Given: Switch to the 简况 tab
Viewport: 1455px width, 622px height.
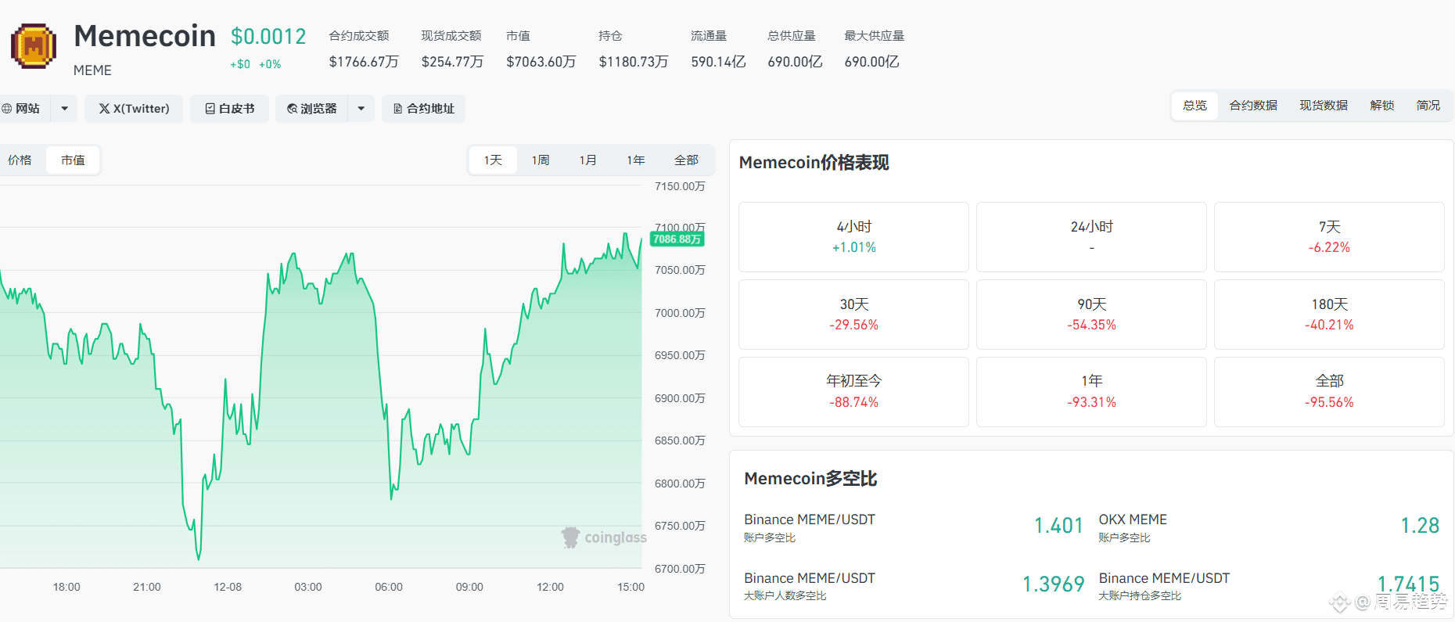Looking at the screenshot, I should point(1428,106).
